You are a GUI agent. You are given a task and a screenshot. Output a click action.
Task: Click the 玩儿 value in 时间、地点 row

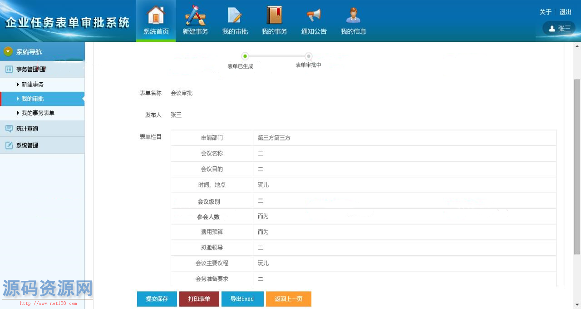pos(263,185)
